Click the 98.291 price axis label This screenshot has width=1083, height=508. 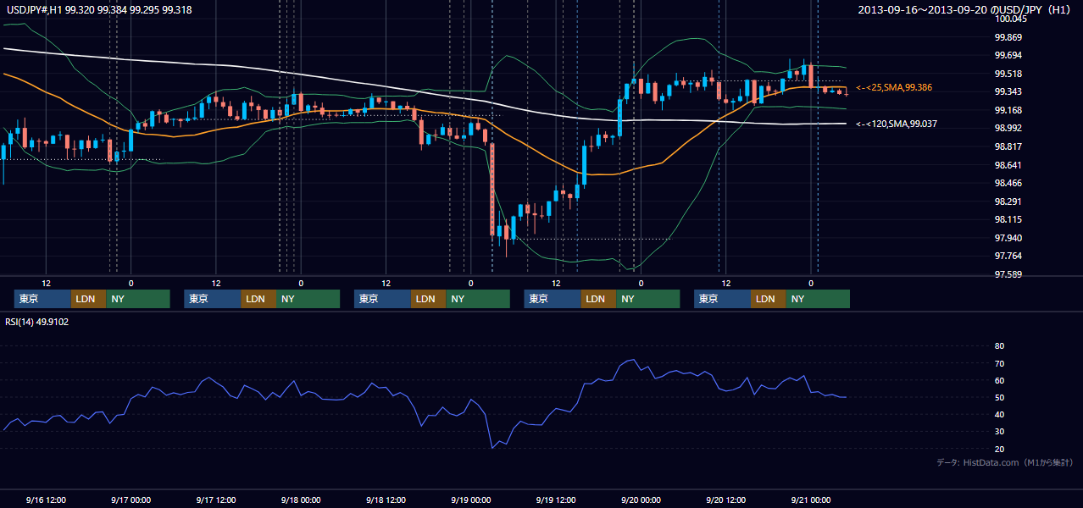(x=1008, y=202)
